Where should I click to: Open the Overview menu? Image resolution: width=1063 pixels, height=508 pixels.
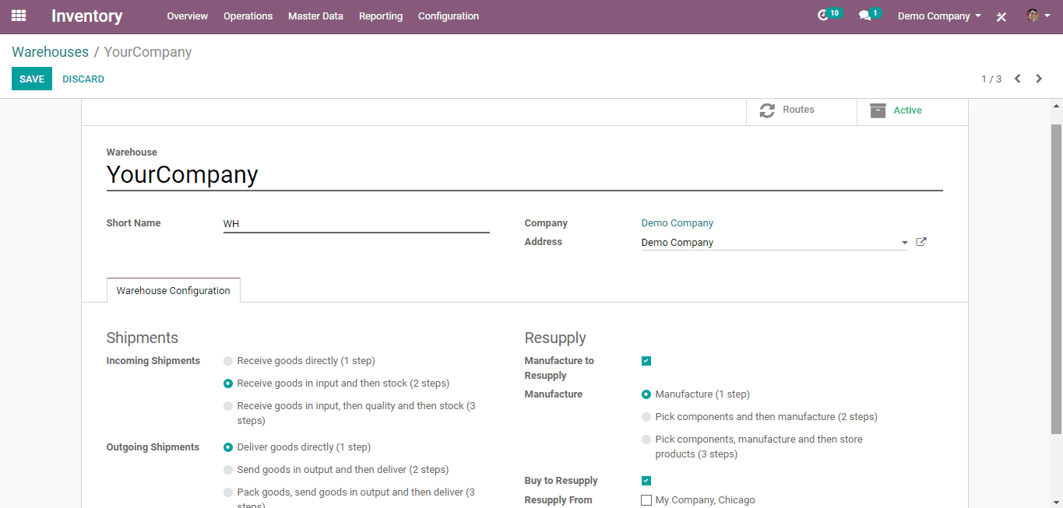coord(187,16)
